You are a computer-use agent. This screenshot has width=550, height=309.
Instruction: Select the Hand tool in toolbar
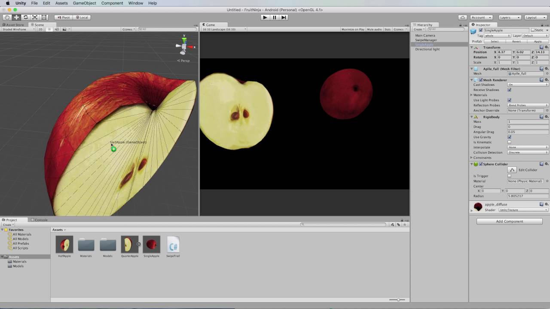[x=7, y=17]
